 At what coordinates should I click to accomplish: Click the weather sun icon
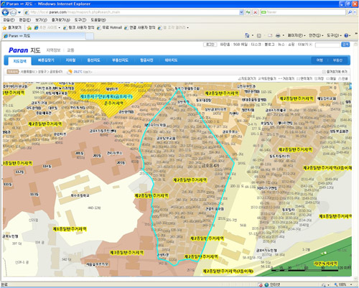70,72
